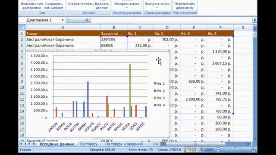Click the Сумма: 17604,6 status entry
The height and width of the screenshot is (155, 276).
[169, 150]
